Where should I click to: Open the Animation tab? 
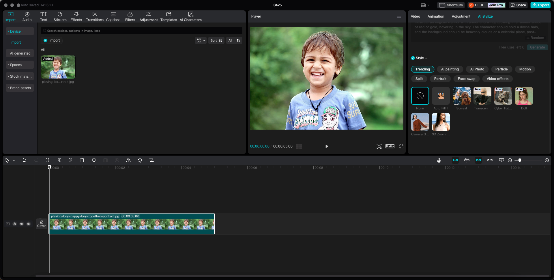436,16
